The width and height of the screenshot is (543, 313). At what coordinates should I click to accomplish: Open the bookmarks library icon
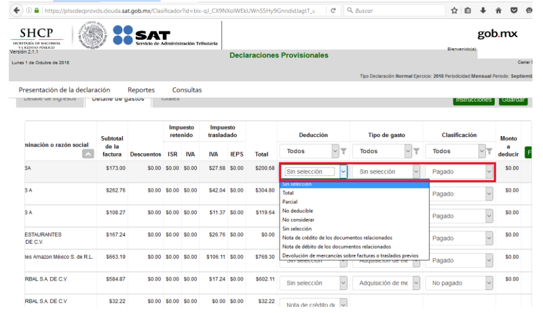tap(468, 11)
